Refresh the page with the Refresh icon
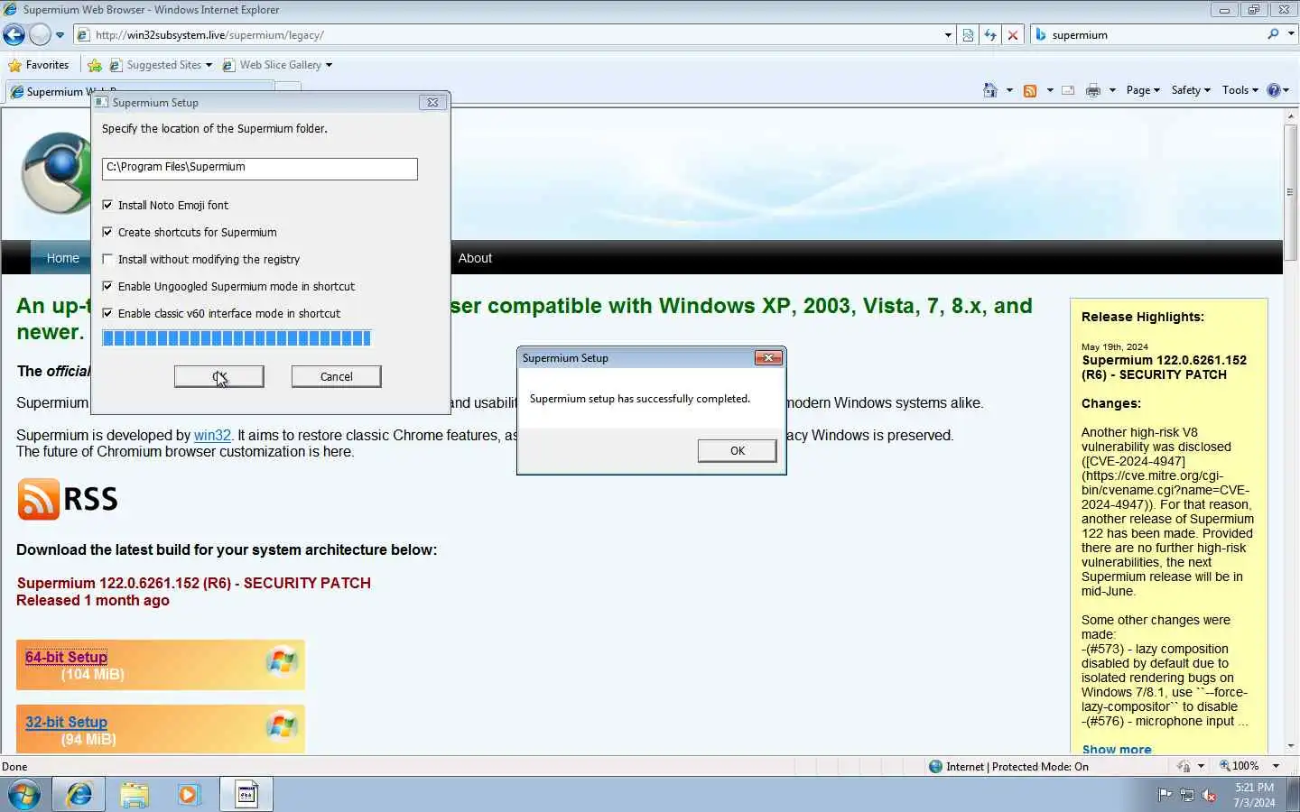1300x812 pixels. [990, 35]
